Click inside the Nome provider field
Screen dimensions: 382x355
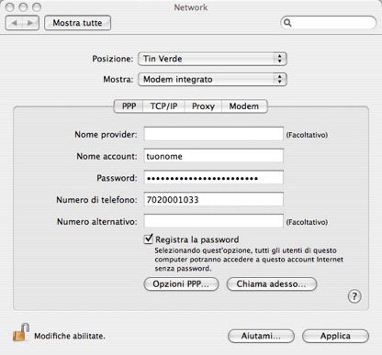tap(214, 134)
